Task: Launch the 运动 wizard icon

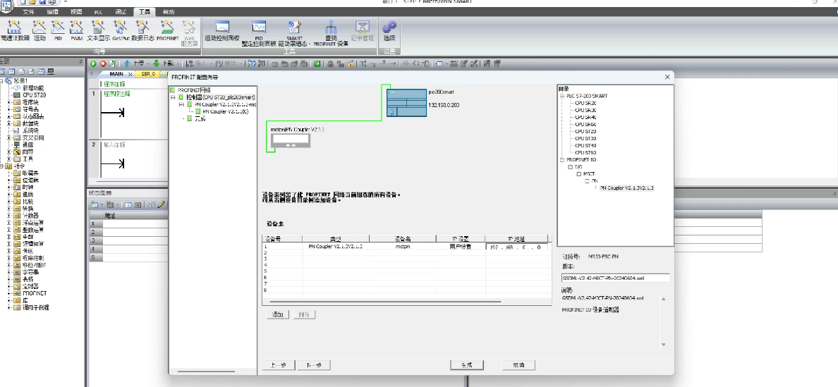Action: click(39, 30)
